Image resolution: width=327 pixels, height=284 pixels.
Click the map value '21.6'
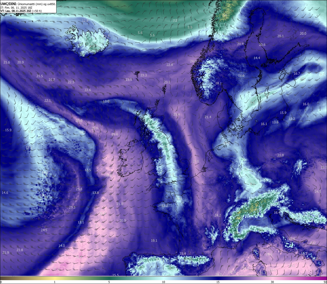[x=7, y=62]
